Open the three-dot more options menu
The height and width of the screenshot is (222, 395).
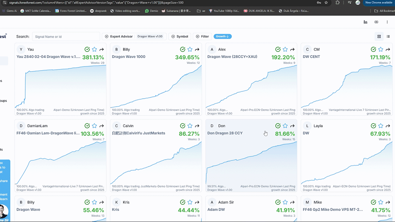pyautogui.click(x=387, y=22)
